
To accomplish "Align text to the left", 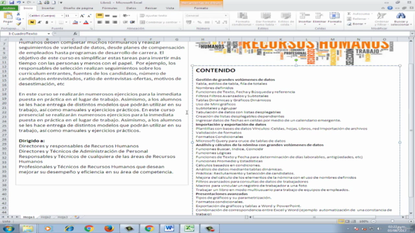I will point(99,23).
